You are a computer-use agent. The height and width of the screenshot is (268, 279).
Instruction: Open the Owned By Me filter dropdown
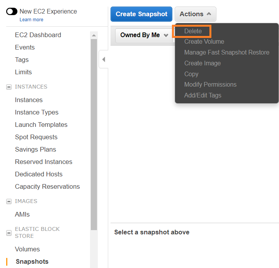144,35
